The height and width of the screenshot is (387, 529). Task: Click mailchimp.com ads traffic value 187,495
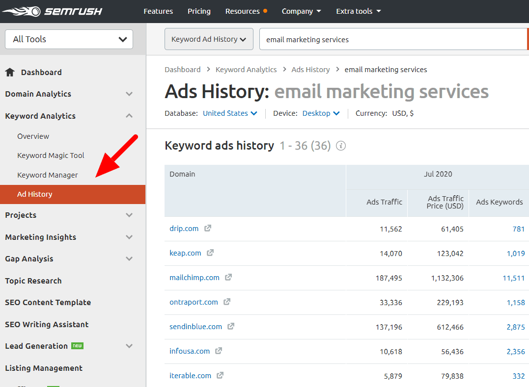[x=389, y=278]
